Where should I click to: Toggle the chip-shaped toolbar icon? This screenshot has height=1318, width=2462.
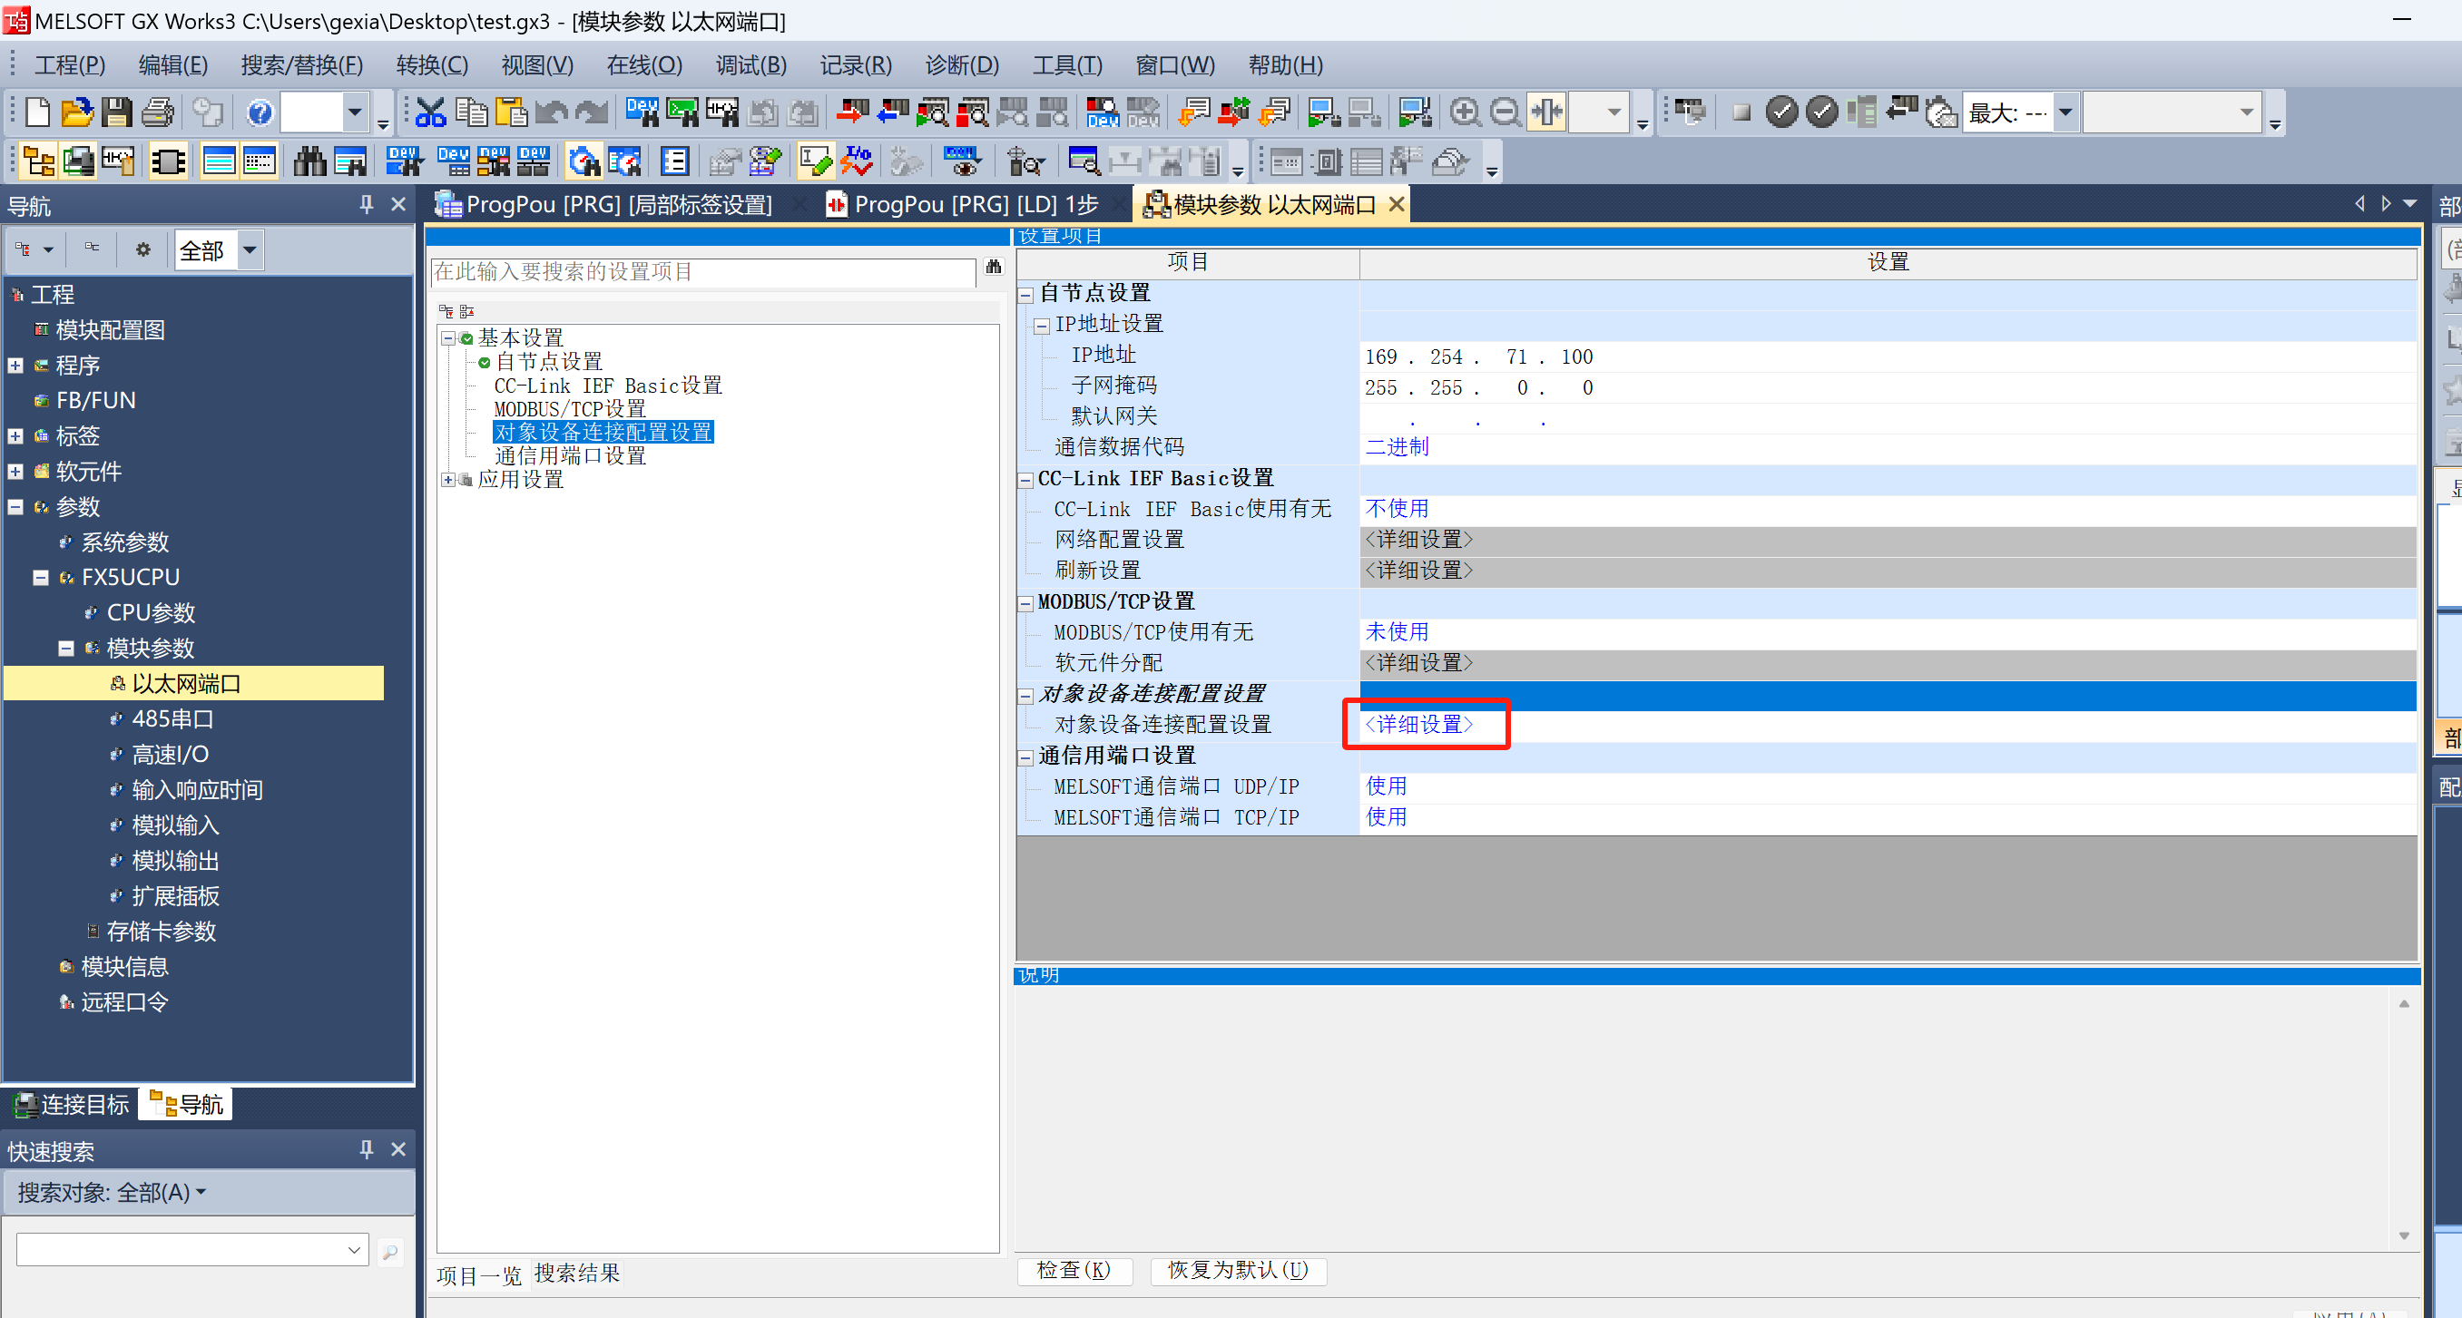tap(169, 161)
